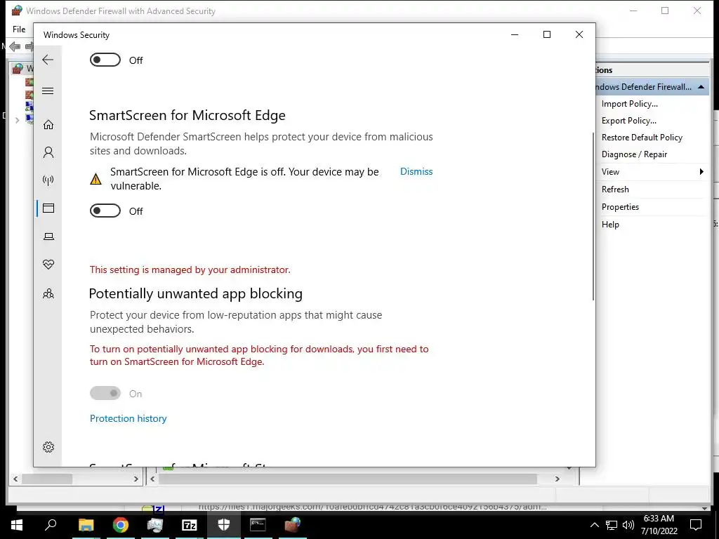Switch to Firewall brick-wall taskbar icon
Viewport: 719px width, 539px height.
coord(292,525)
